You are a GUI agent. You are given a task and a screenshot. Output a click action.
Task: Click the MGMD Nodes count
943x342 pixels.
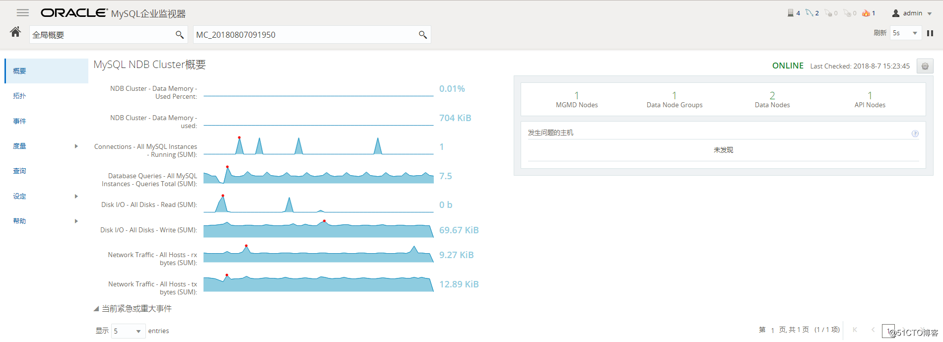[x=577, y=95]
